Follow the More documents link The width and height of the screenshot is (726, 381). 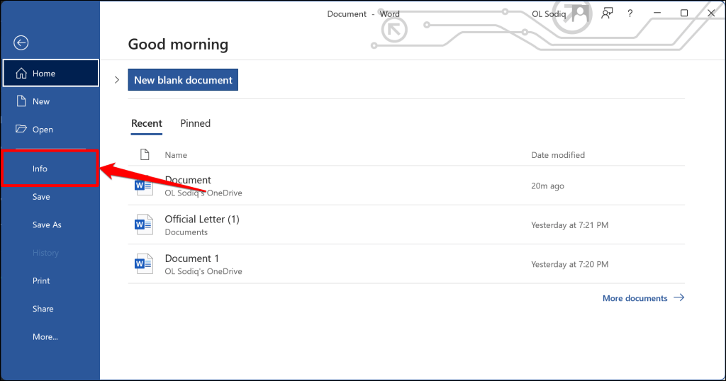(x=643, y=298)
